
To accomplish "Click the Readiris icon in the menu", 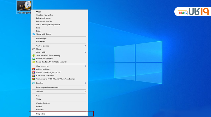I will [33, 83].
